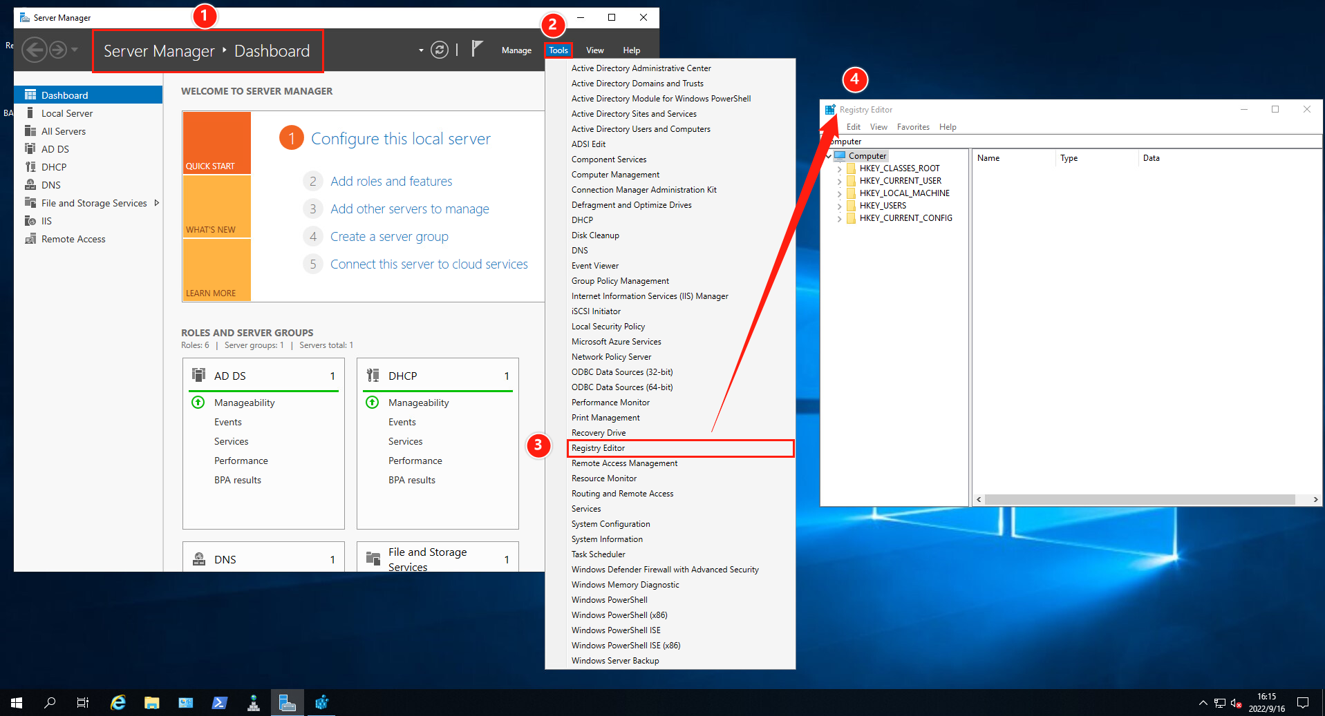Open the Favorites menu in Registry Editor
Viewport: 1325px width, 716px height.
[913, 126]
